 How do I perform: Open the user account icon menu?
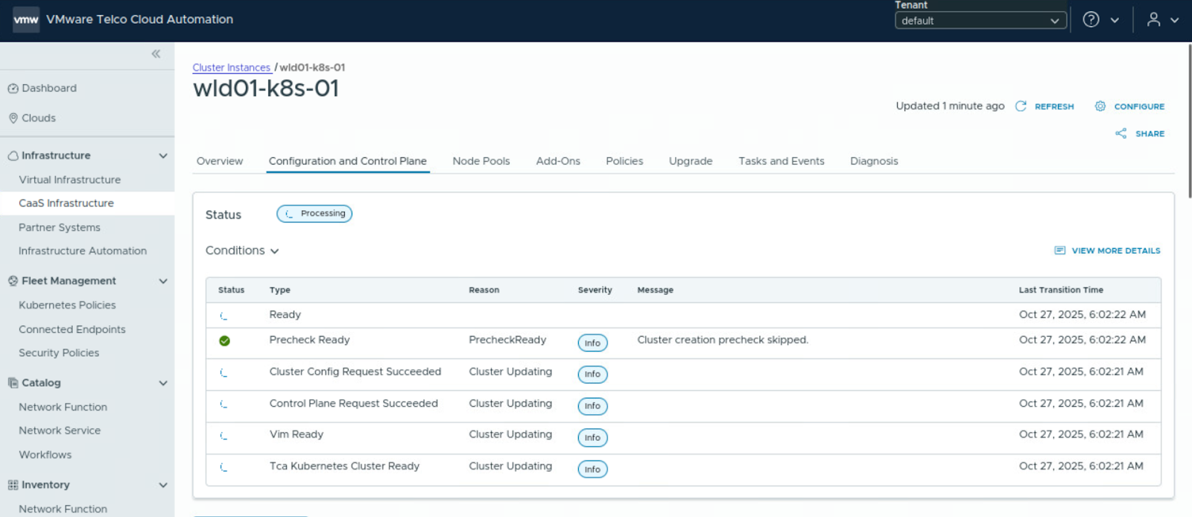[x=1153, y=20]
